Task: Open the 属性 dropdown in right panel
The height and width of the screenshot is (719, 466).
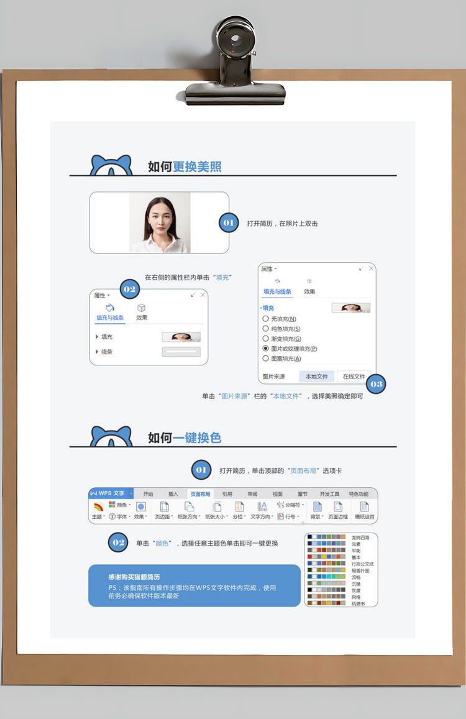Action: [269, 268]
